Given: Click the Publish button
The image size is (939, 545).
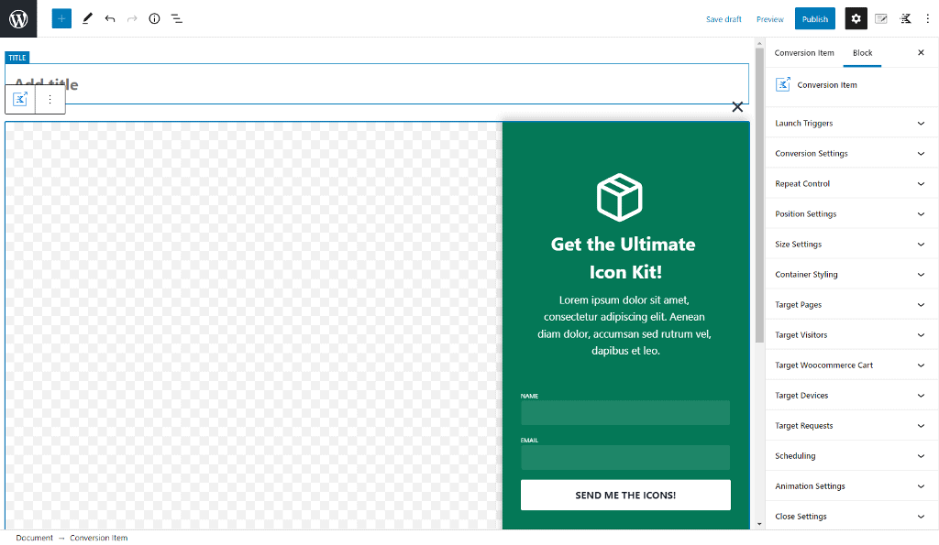Looking at the screenshot, I should (x=814, y=18).
